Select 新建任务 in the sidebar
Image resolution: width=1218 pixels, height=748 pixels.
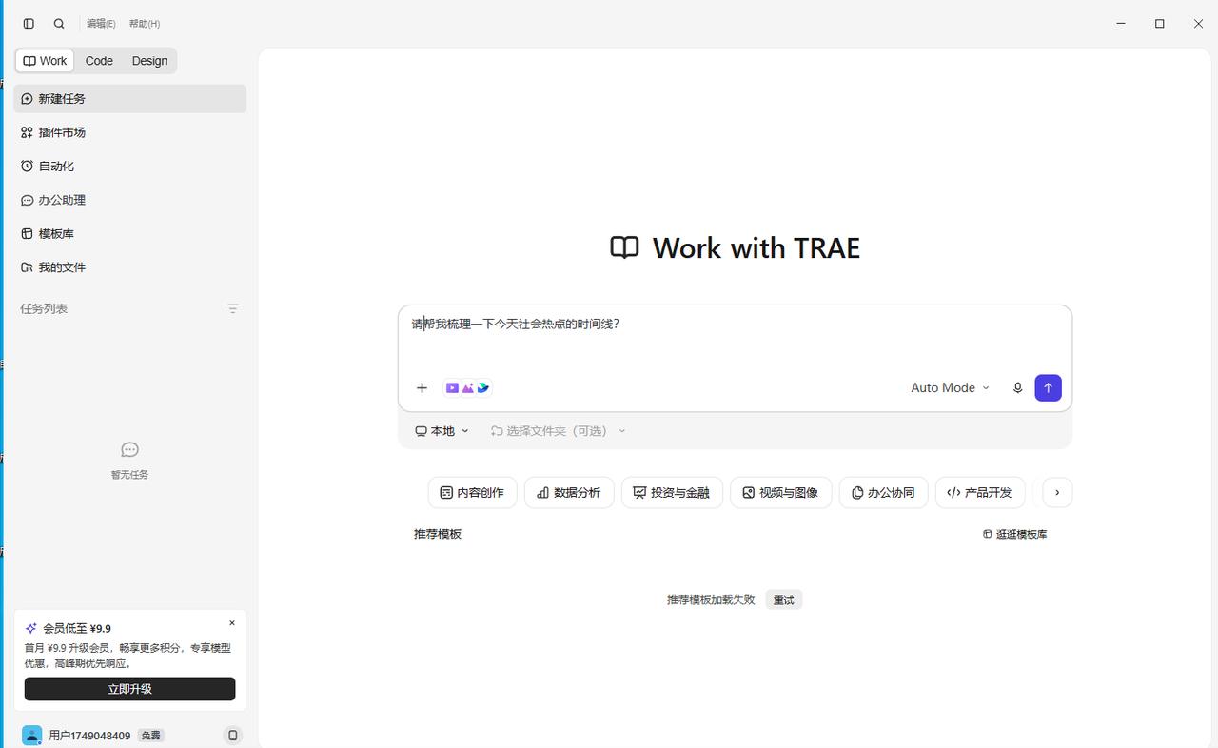point(129,99)
